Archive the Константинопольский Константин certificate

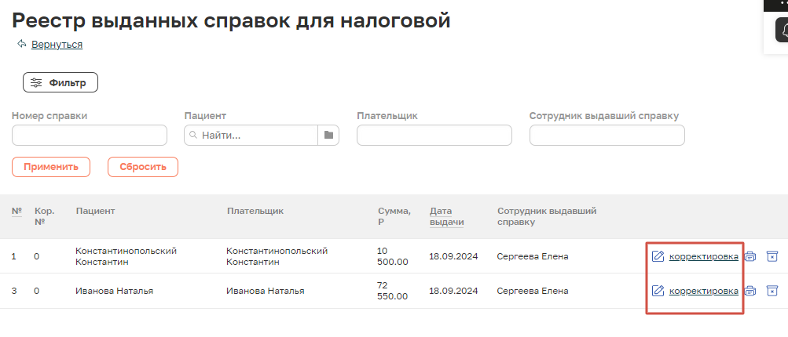pyautogui.click(x=772, y=256)
